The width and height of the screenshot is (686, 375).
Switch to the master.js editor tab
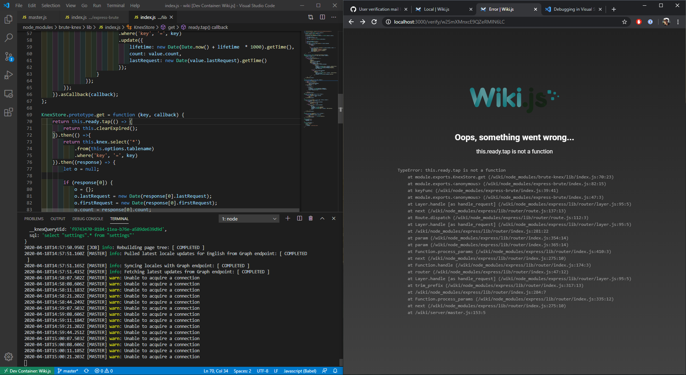click(x=38, y=17)
